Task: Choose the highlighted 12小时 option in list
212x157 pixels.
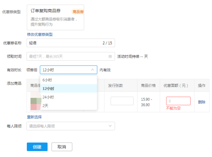Action: pos(68,89)
